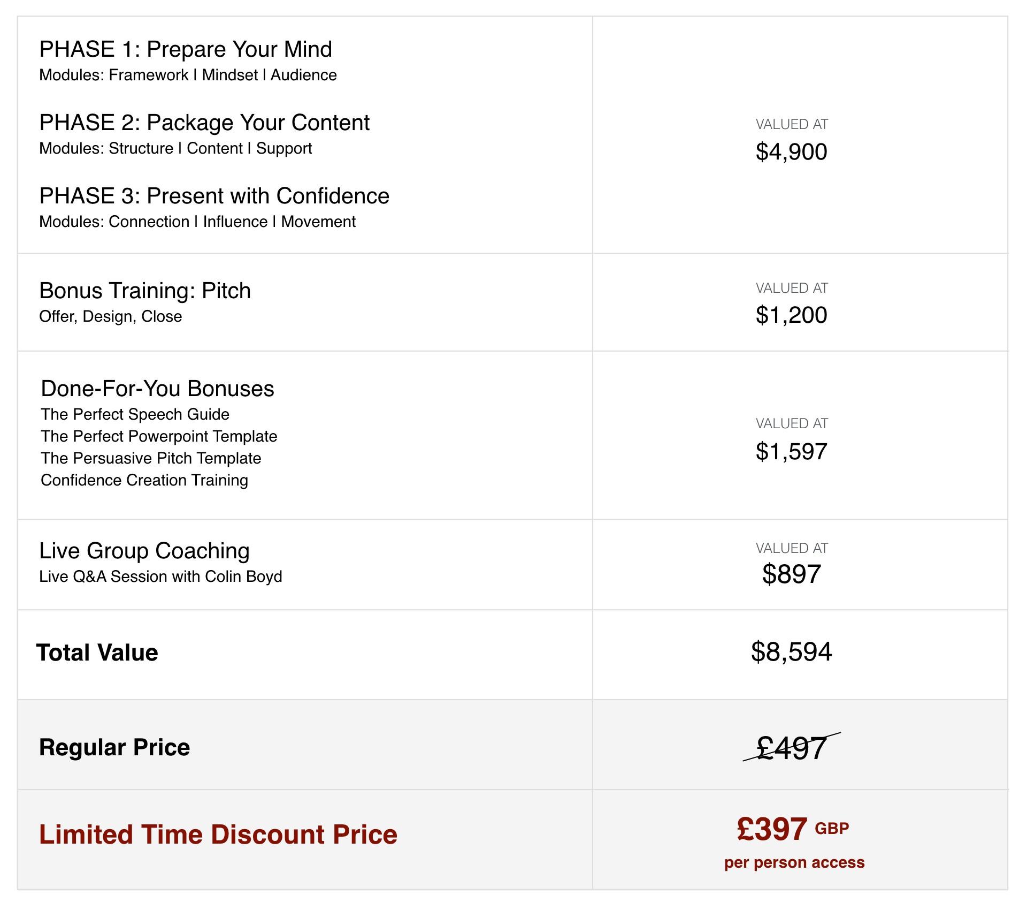Click the Live Group Coaching heading
Viewport: 1027px width, 910px height.
(x=144, y=551)
